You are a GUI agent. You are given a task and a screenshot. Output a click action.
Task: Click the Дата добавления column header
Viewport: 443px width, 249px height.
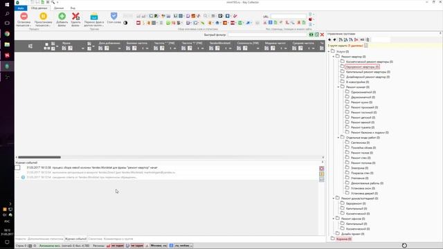[109, 43]
